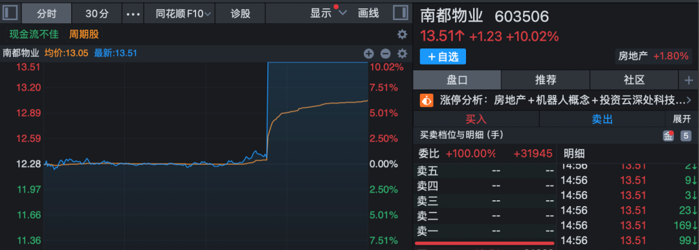Click 展开 to expand order panel
The width and height of the screenshot is (699, 250).
point(681,120)
